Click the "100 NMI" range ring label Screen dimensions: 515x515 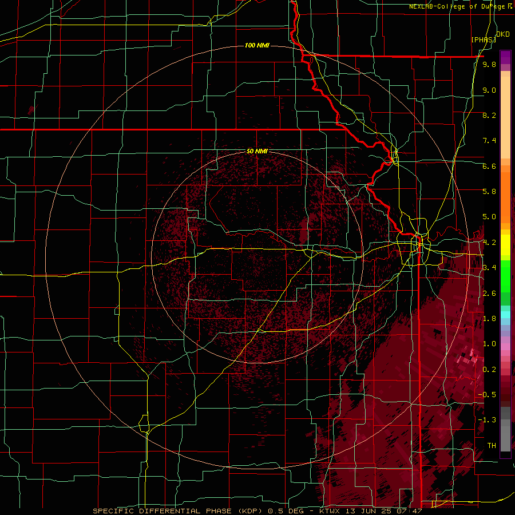[257, 45]
